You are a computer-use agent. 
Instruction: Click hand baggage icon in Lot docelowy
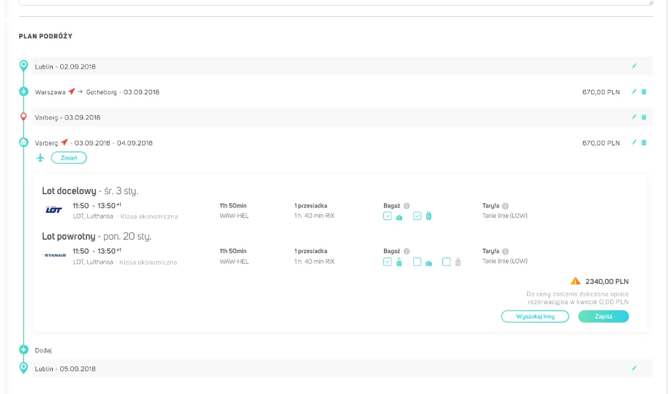(399, 217)
